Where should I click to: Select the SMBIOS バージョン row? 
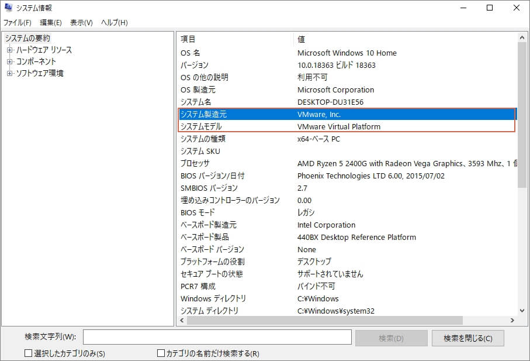347,188
